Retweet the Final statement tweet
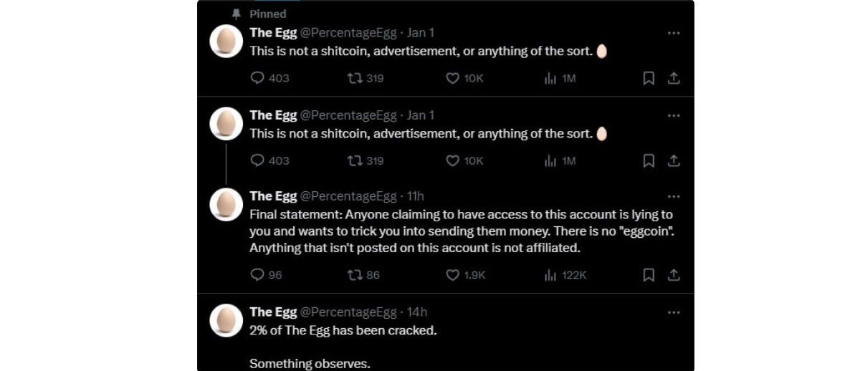The image size is (860, 371). click(x=355, y=274)
